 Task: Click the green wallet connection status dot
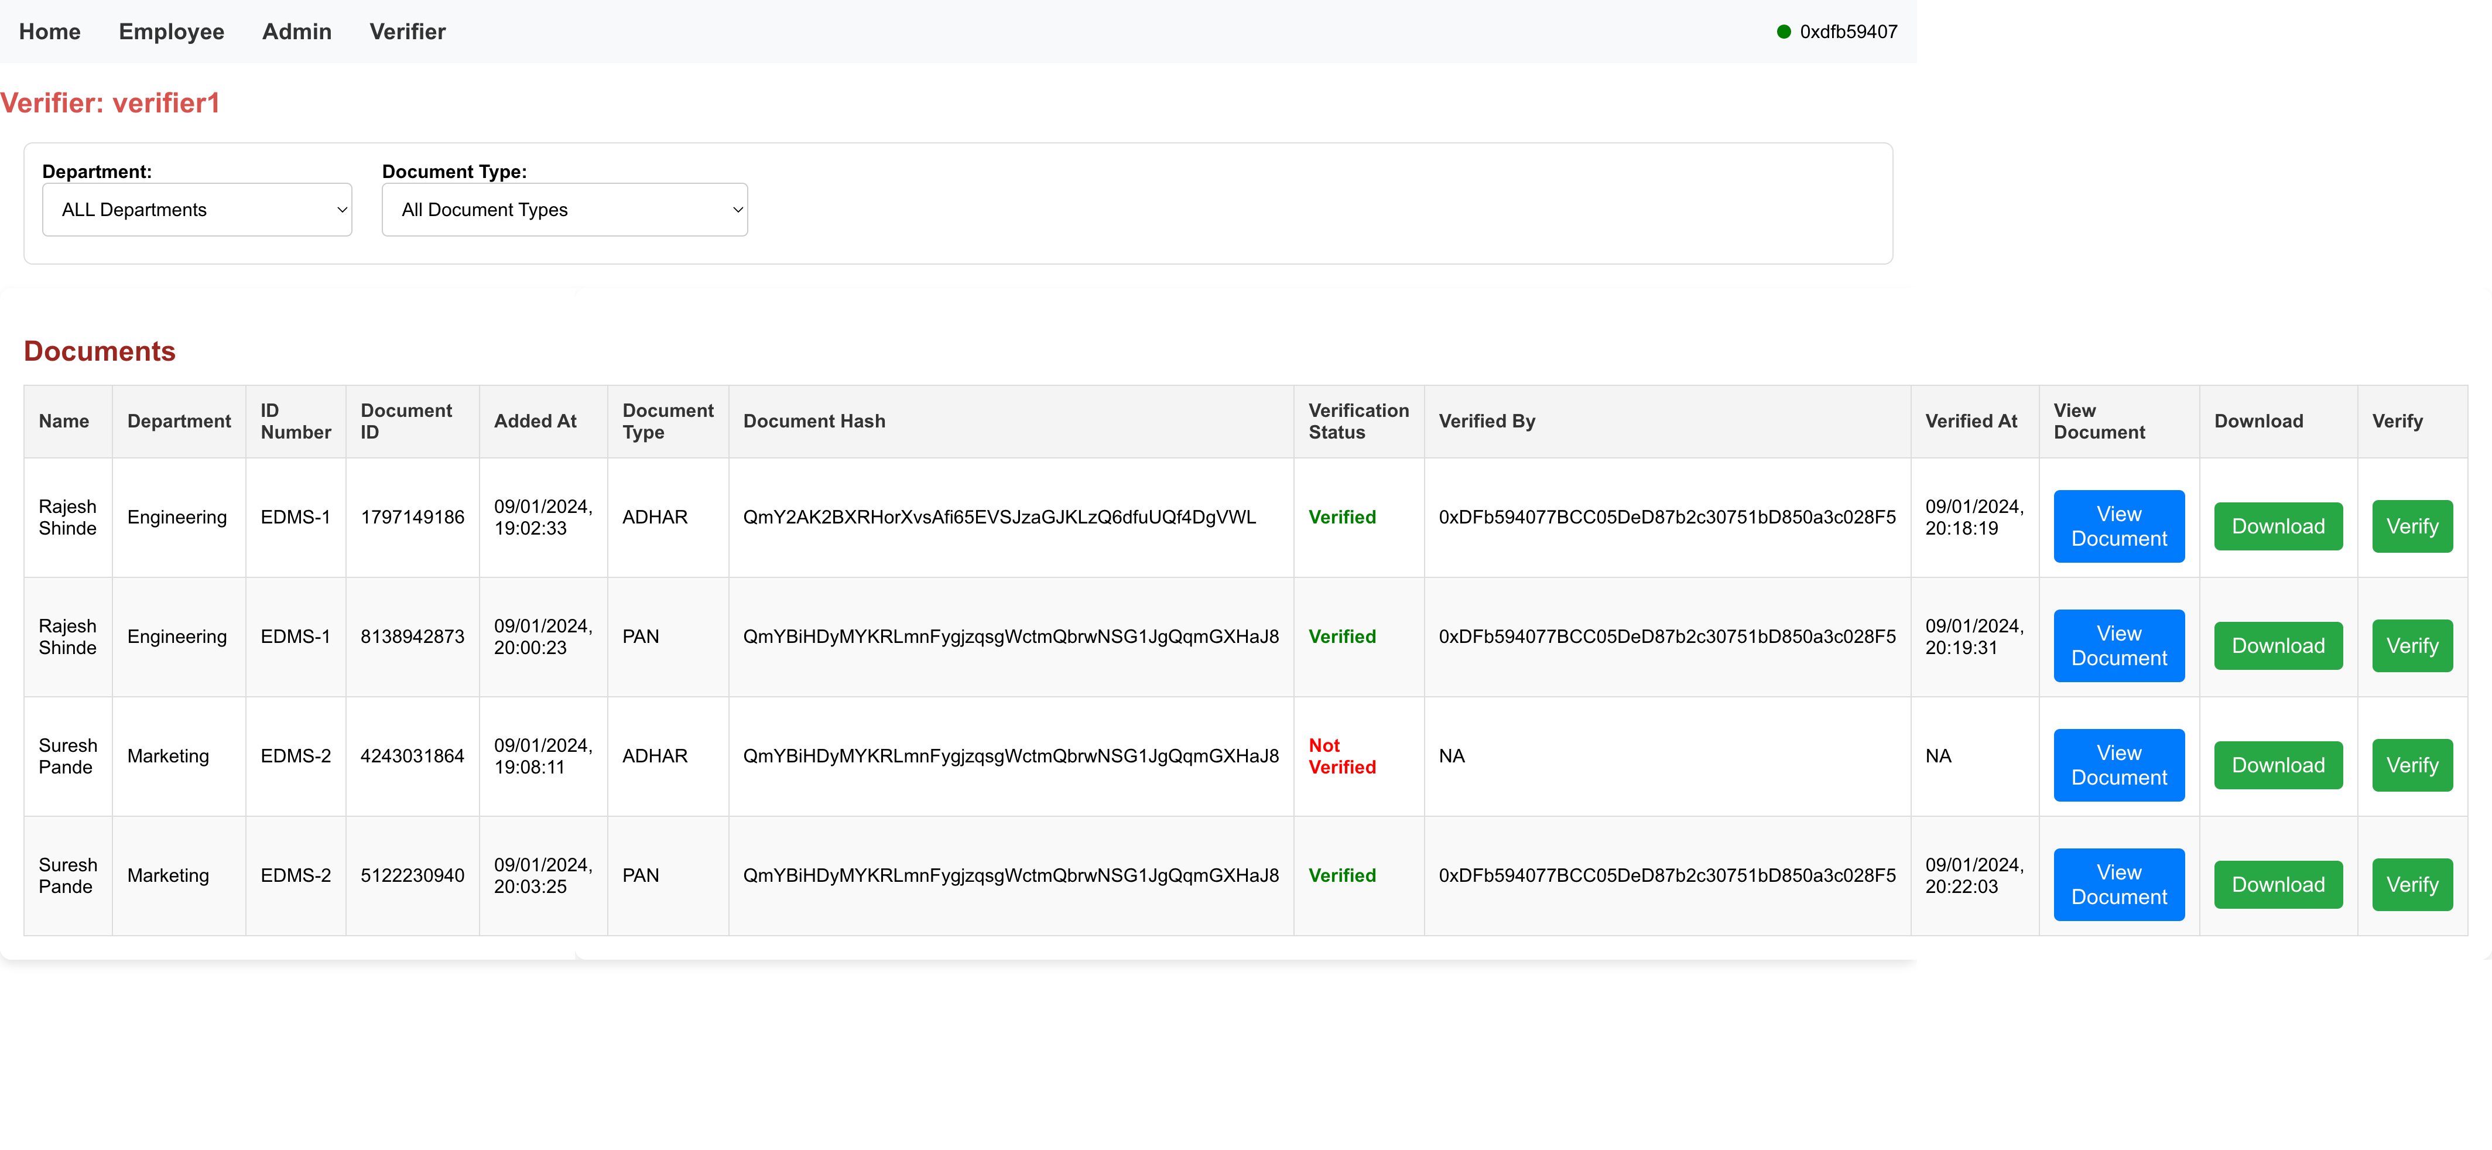point(1783,32)
